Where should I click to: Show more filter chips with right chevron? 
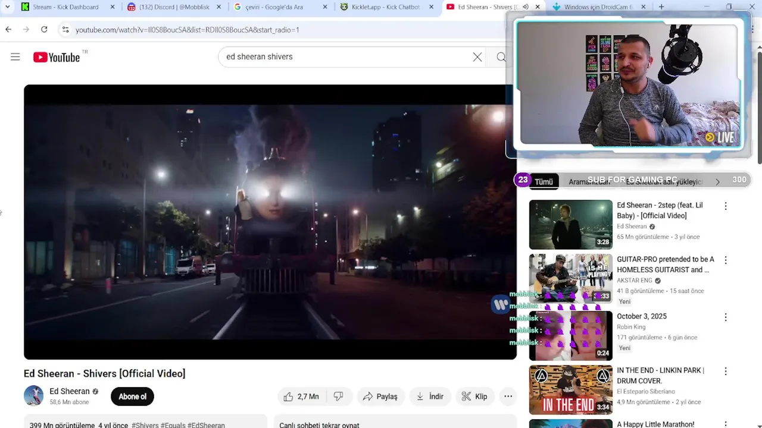click(717, 182)
